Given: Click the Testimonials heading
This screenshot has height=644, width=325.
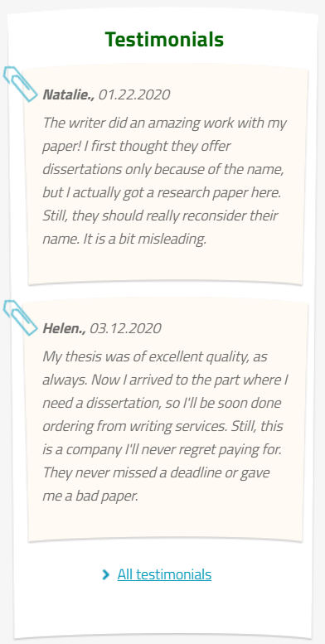Looking at the screenshot, I should 164,40.
